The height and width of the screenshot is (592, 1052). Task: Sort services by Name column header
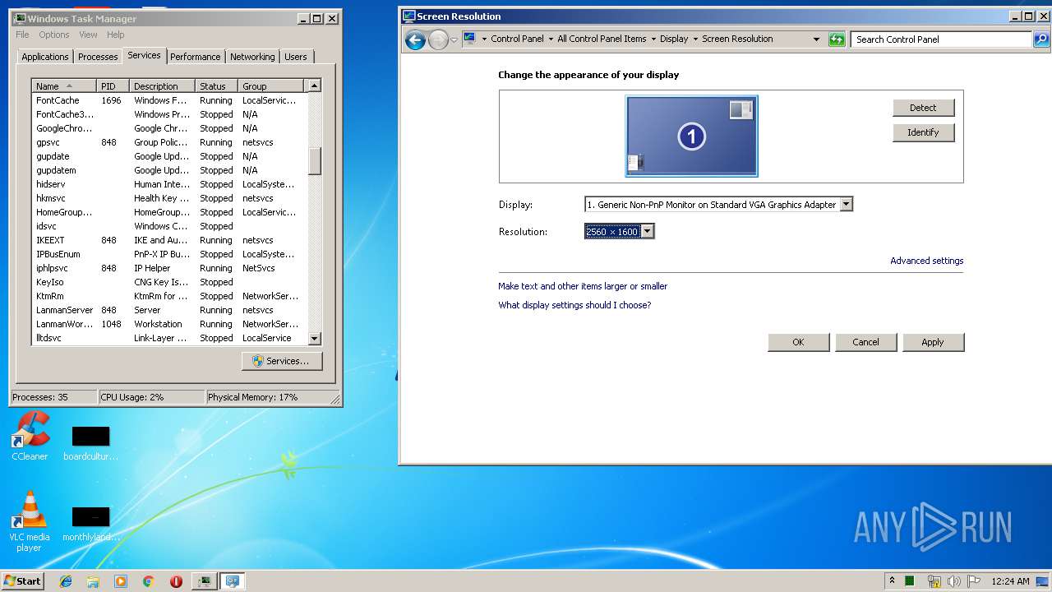(64, 86)
